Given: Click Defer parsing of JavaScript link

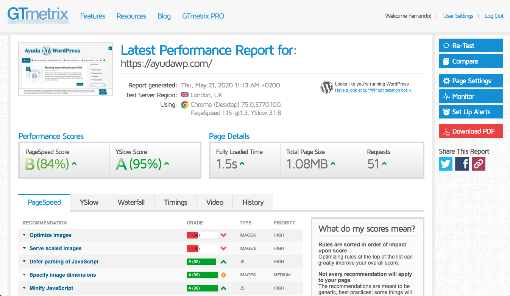Looking at the screenshot, I should 64,262.
